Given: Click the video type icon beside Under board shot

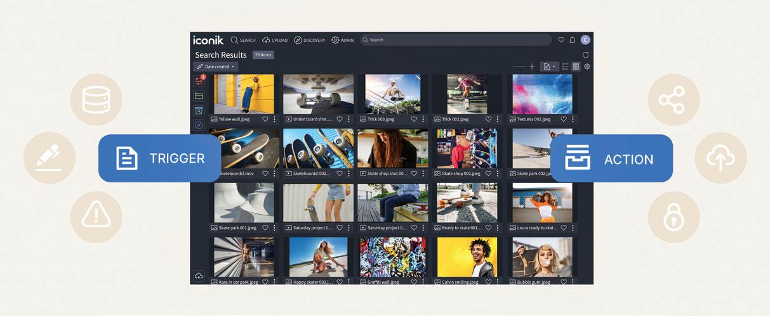Looking at the screenshot, I should (289, 119).
